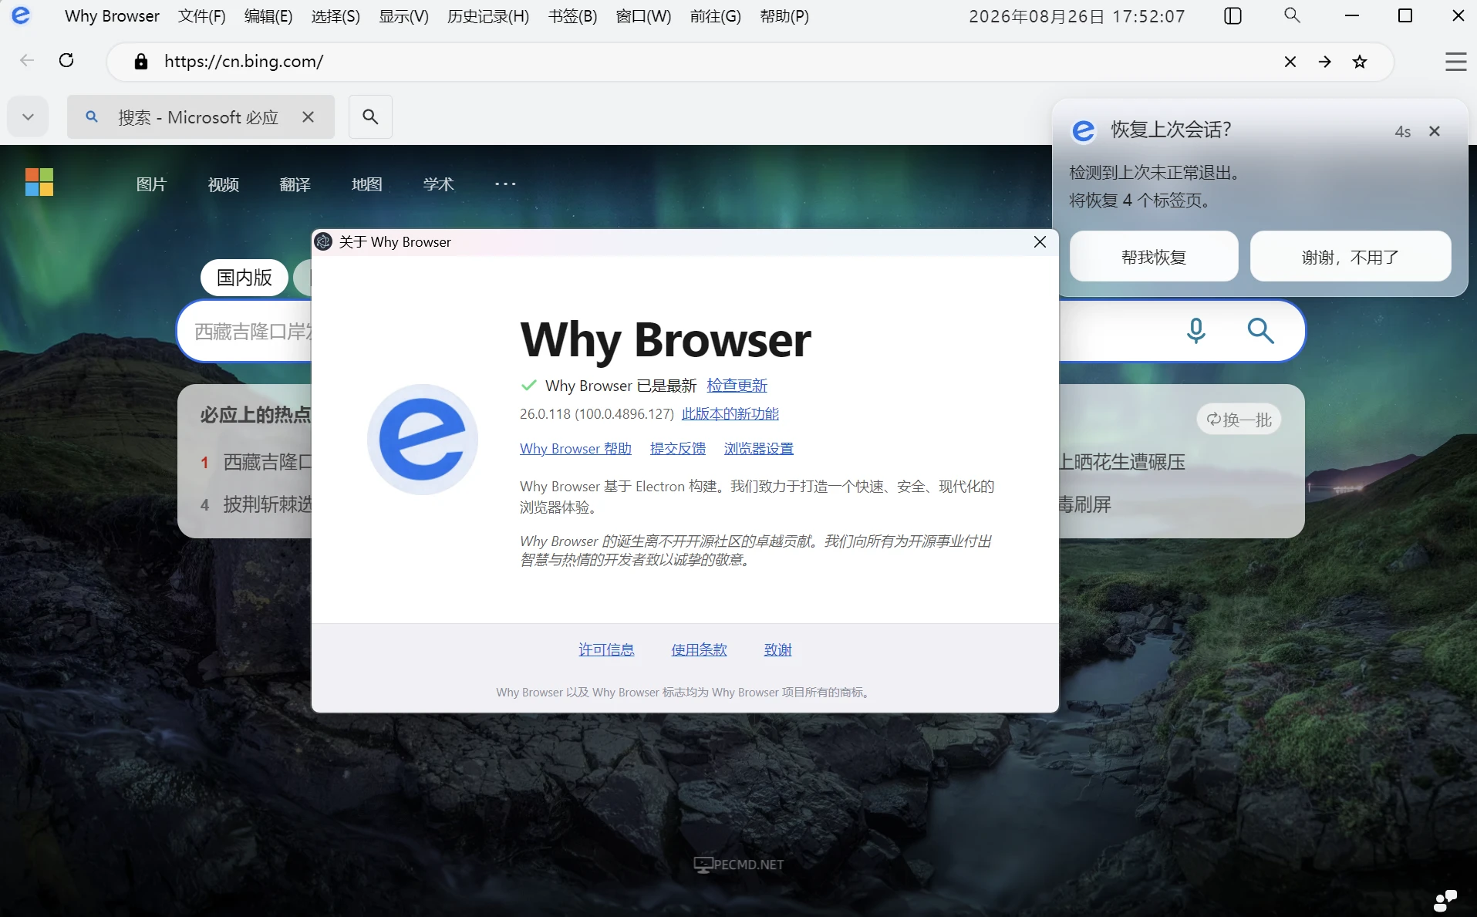Open 致谢 link
The width and height of the screenshot is (1477, 917).
coord(777,650)
